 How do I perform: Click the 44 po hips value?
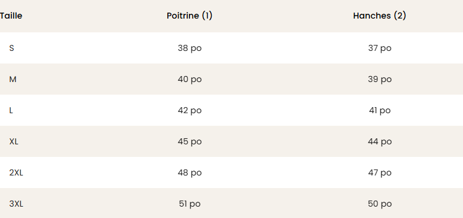(x=380, y=141)
